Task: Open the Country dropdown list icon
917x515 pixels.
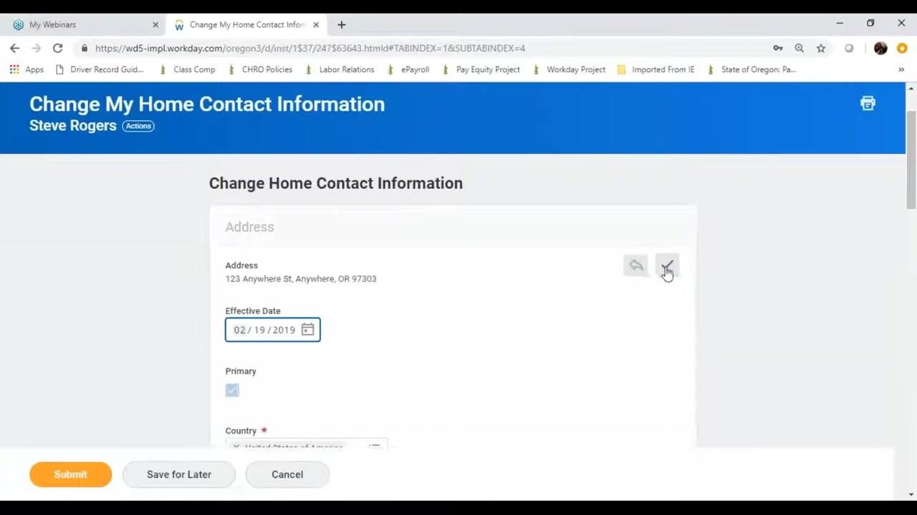Action: [374, 446]
